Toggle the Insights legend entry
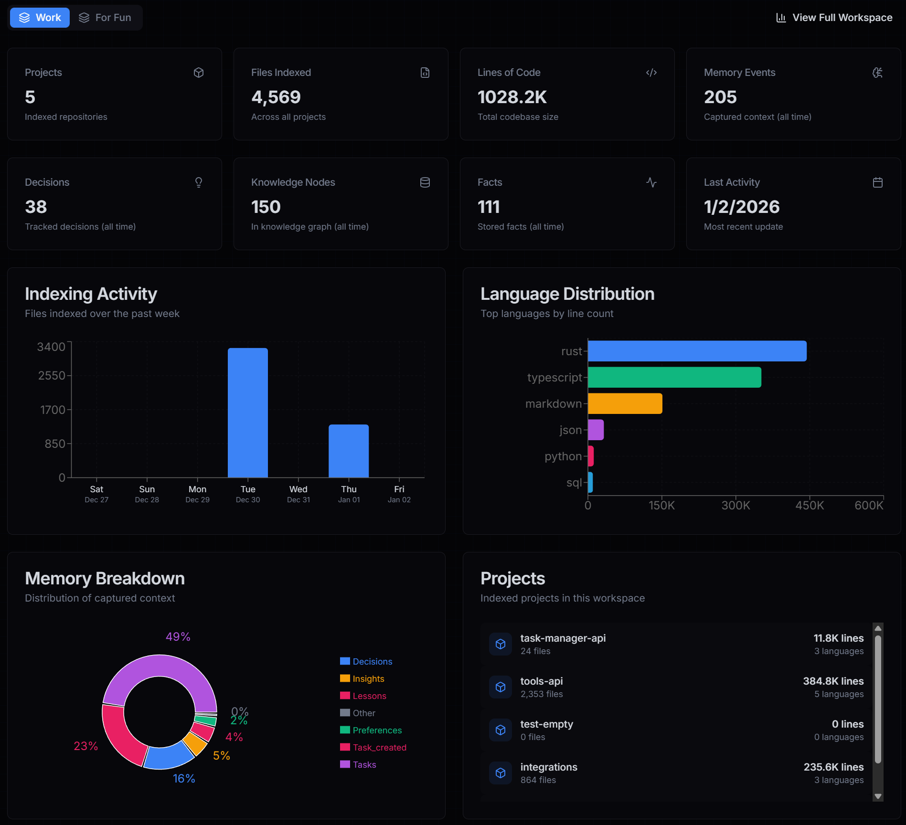 click(362, 678)
